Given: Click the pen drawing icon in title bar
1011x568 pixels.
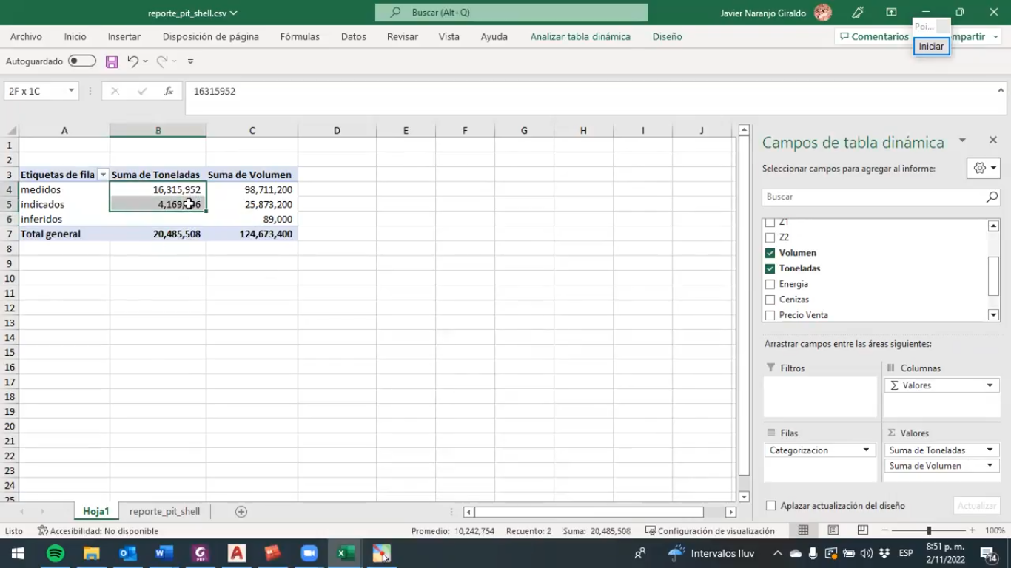Looking at the screenshot, I should pos(858,13).
